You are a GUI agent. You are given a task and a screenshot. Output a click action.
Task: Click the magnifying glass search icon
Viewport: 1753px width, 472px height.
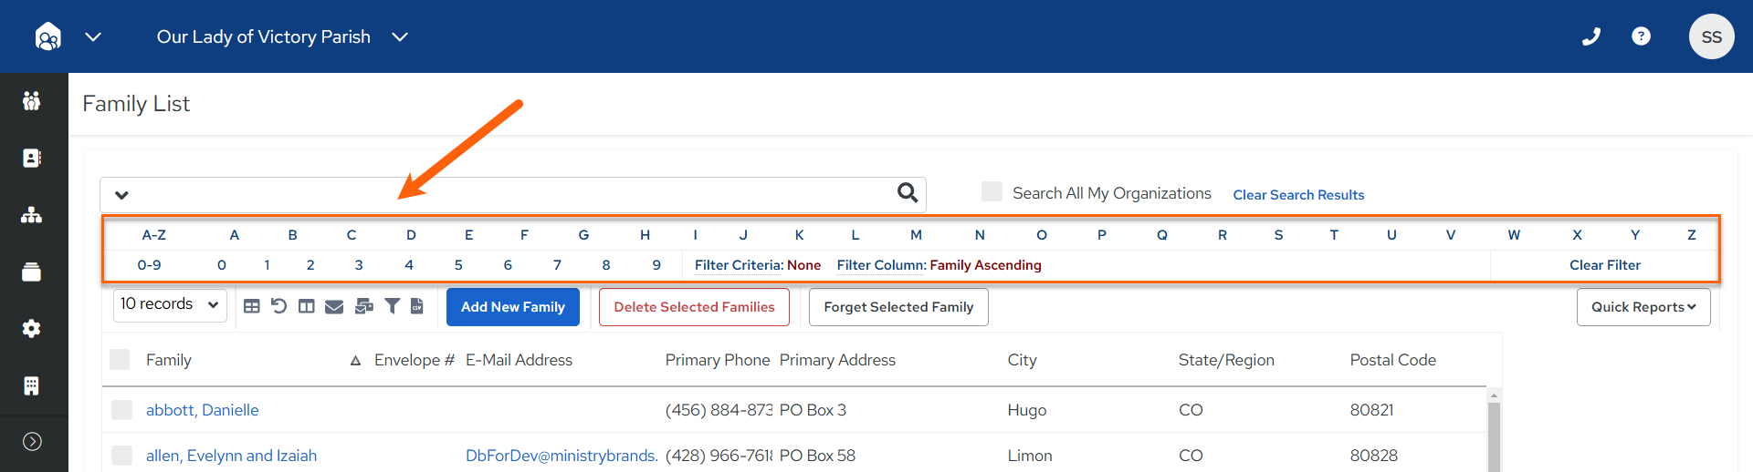pos(908,192)
